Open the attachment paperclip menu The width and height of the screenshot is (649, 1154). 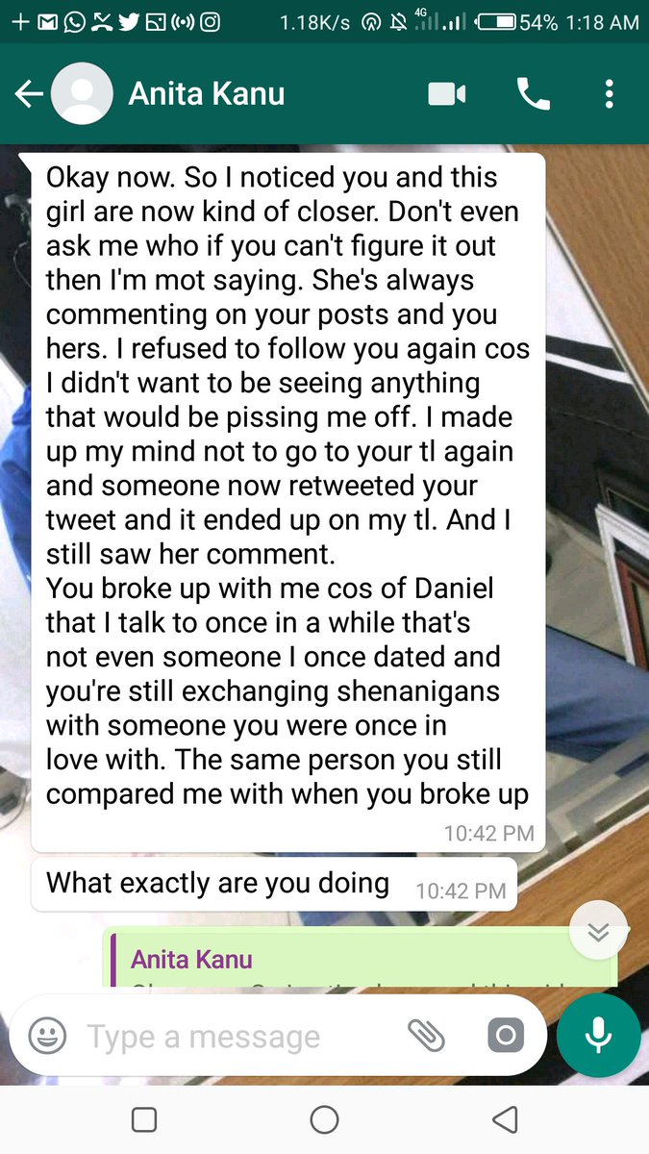[x=426, y=1036]
